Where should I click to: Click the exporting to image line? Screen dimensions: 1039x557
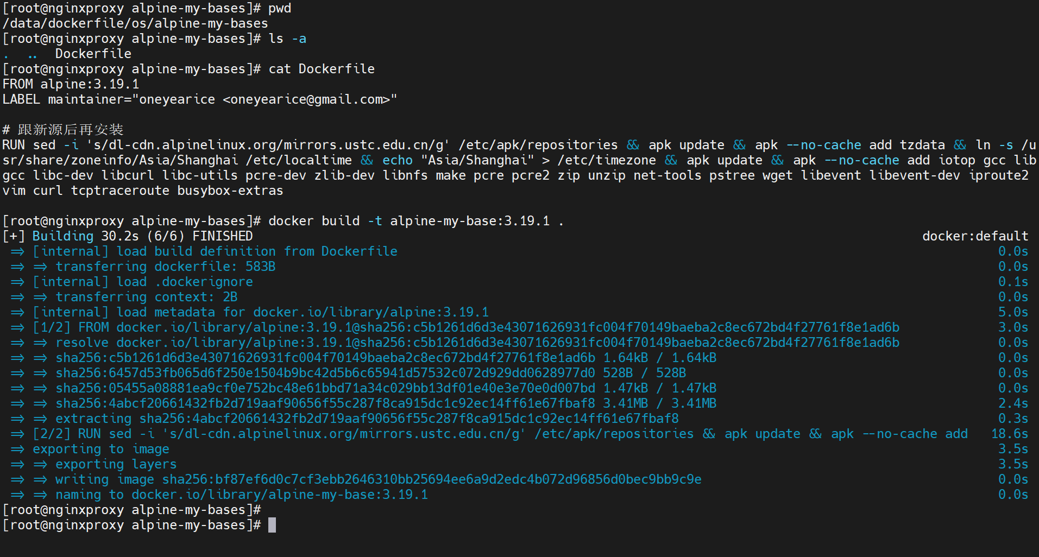click(100, 449)
